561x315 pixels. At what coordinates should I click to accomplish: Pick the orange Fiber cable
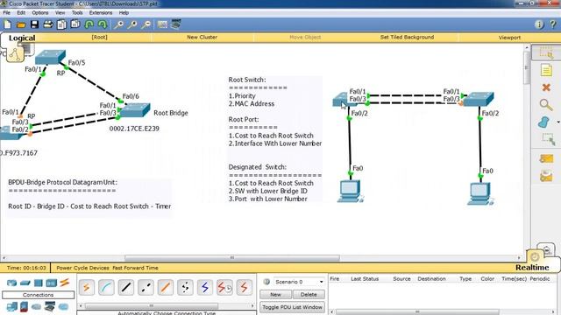point(166,288)
